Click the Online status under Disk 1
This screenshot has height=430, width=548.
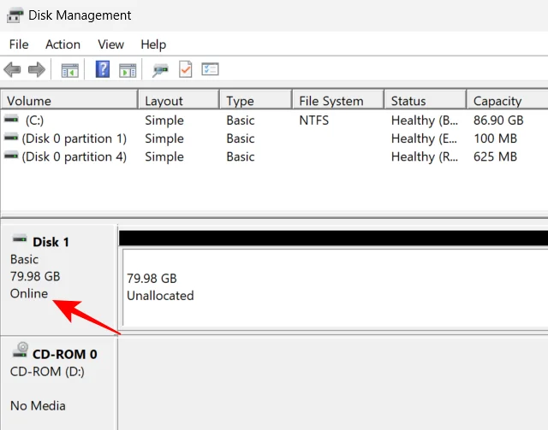[x=29, y=293]
